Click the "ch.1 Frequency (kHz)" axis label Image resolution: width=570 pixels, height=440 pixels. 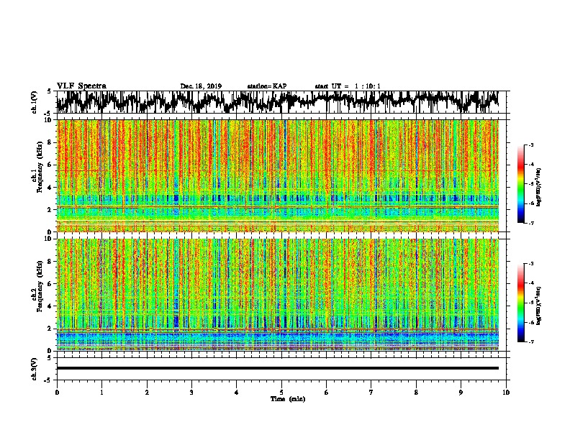coord(37,167)
